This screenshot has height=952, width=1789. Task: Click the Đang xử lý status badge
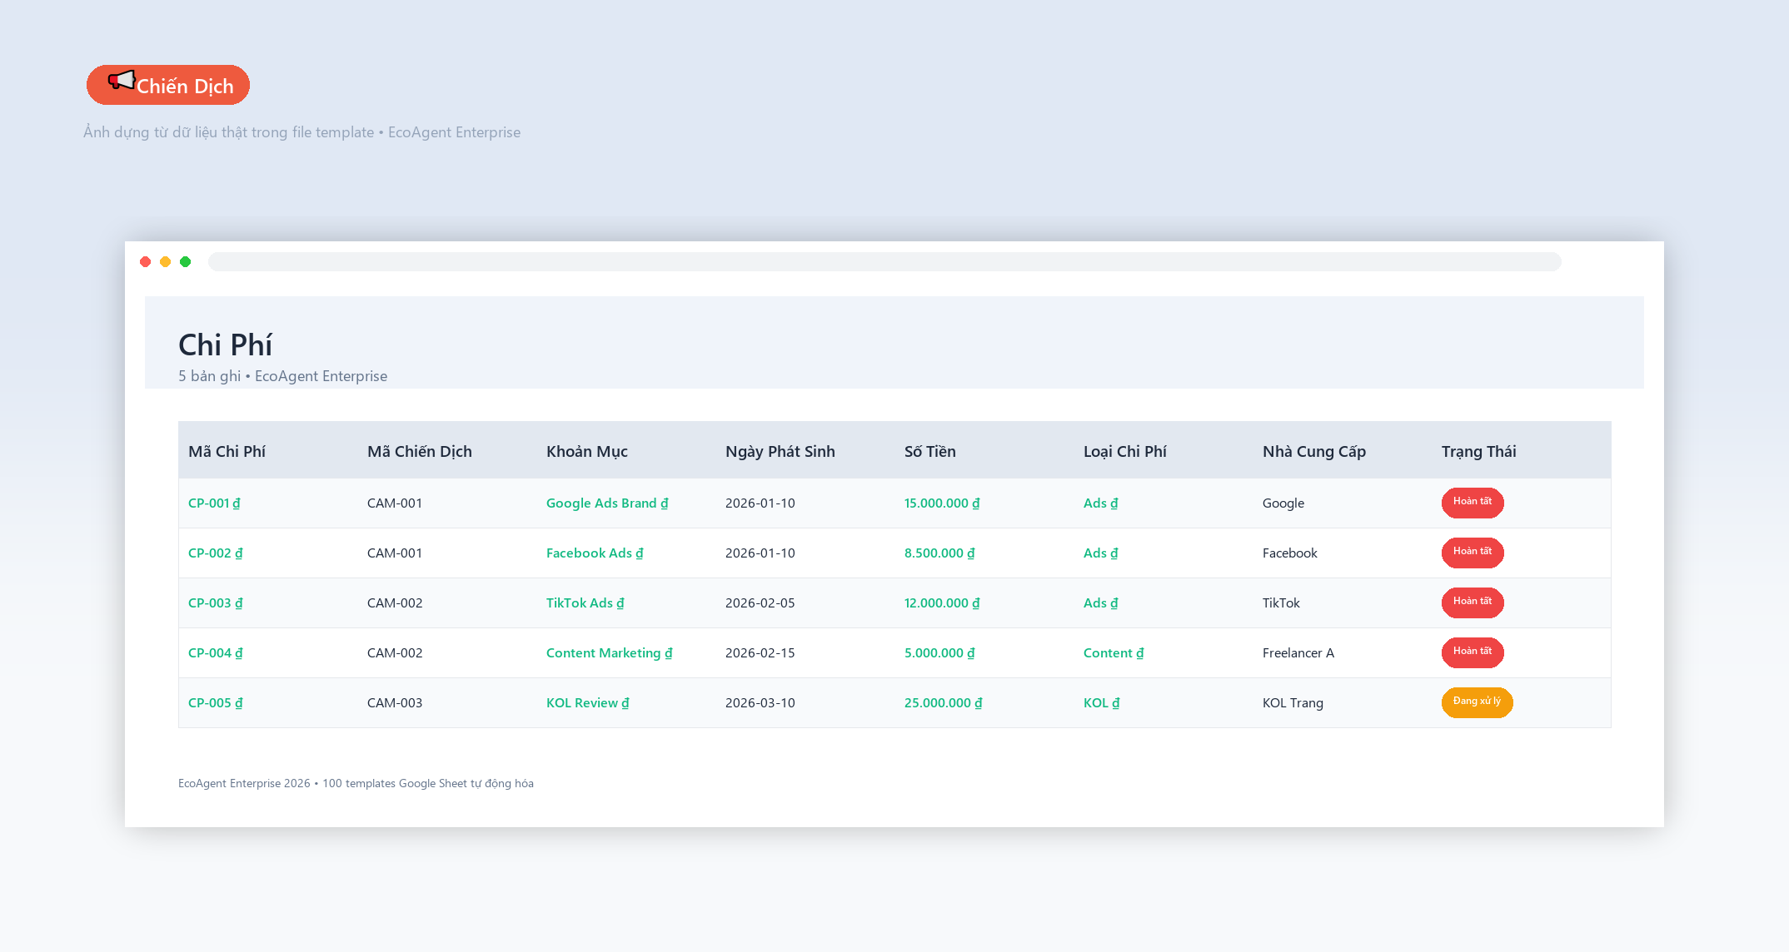pos(1477,702)
